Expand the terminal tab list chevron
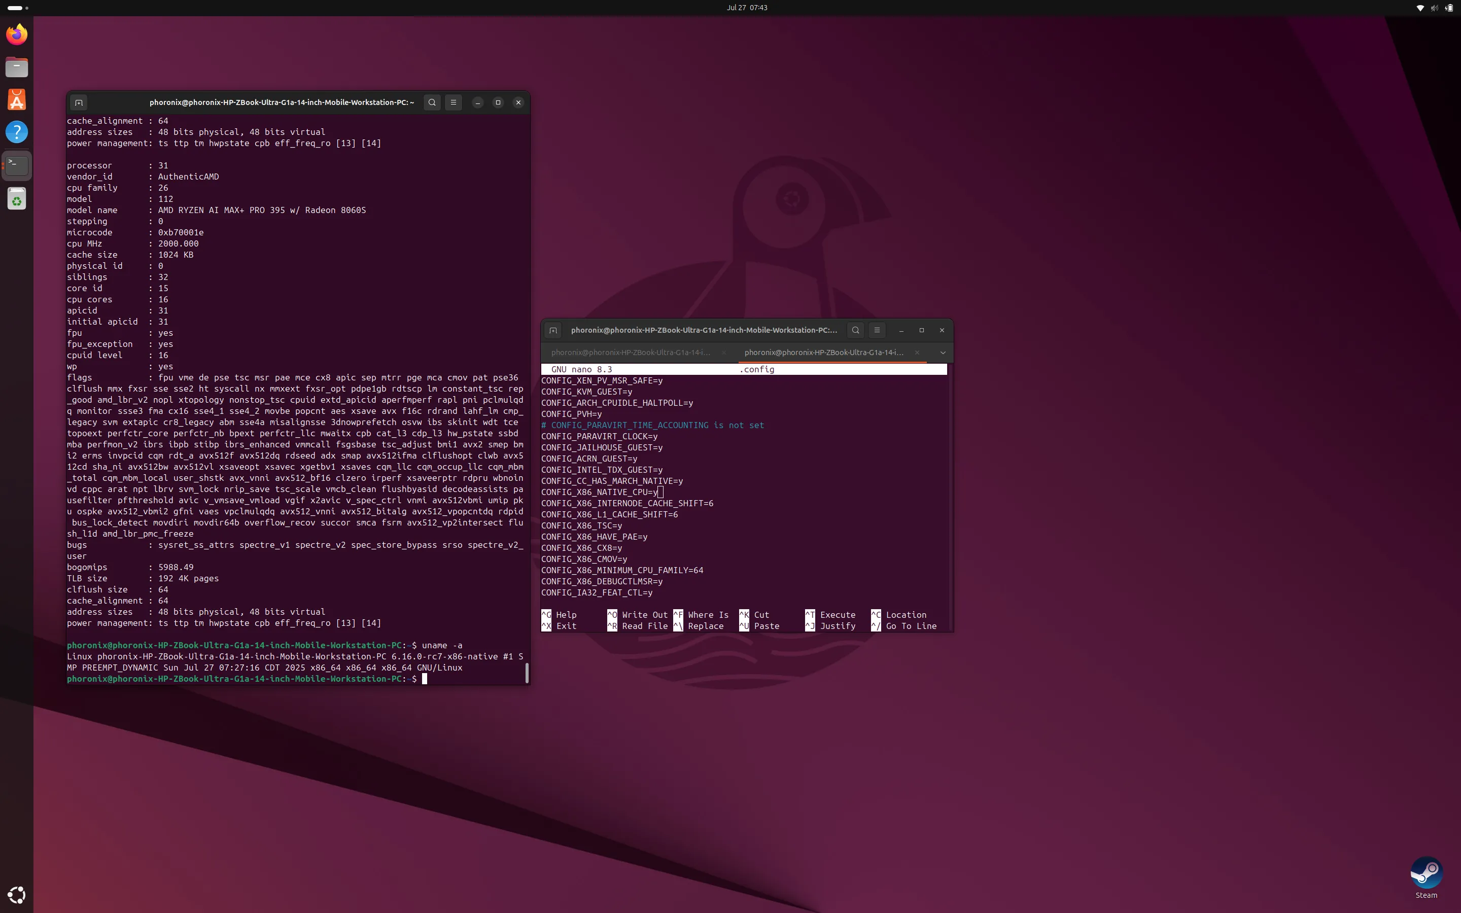The width and height of the screenshot is (1461, 913). point(943,353)
